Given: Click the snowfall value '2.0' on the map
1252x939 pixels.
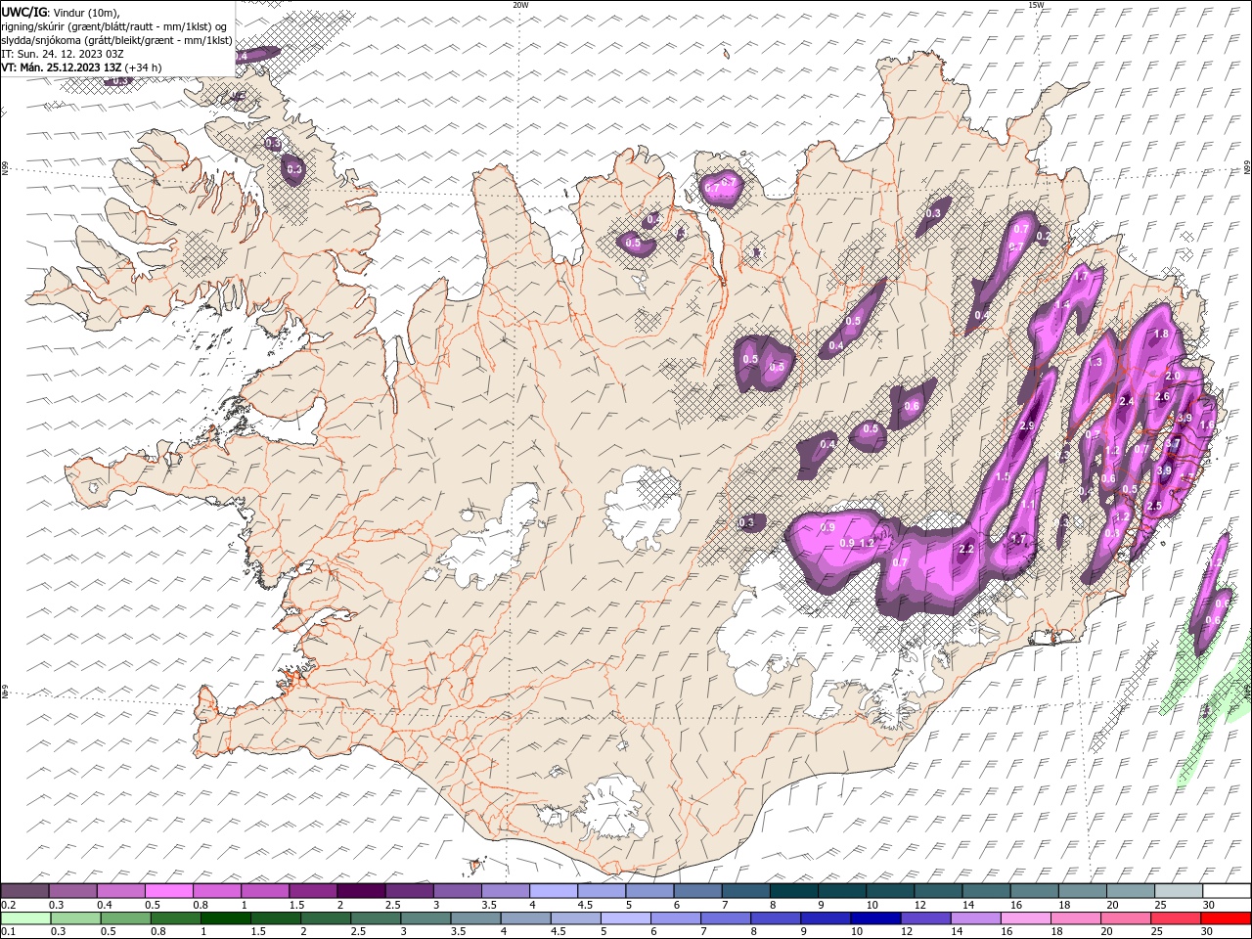Looking at the screenshot, I should [x=1174, y=376].
